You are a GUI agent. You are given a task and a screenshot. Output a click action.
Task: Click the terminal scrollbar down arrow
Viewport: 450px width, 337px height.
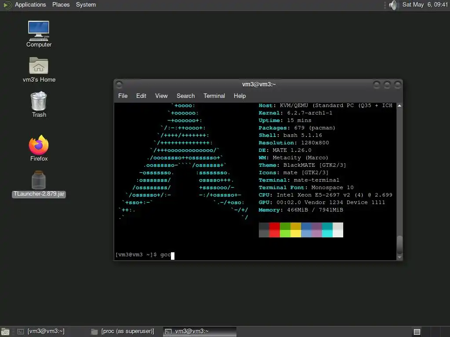pos(399,257)
